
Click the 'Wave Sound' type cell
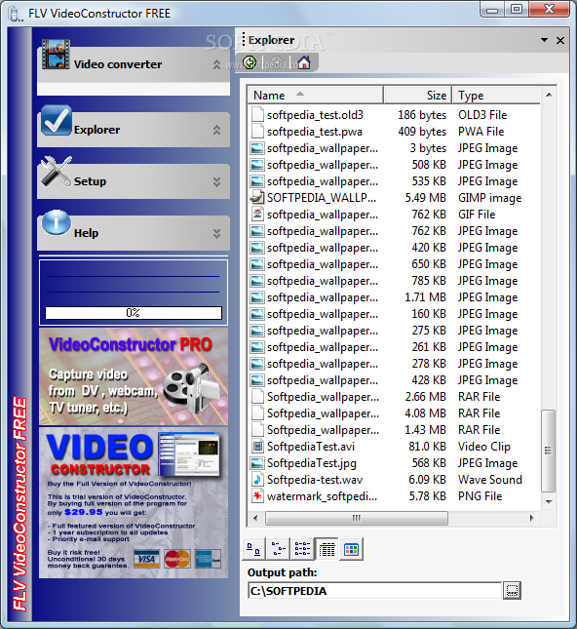(x=490, y=480)
